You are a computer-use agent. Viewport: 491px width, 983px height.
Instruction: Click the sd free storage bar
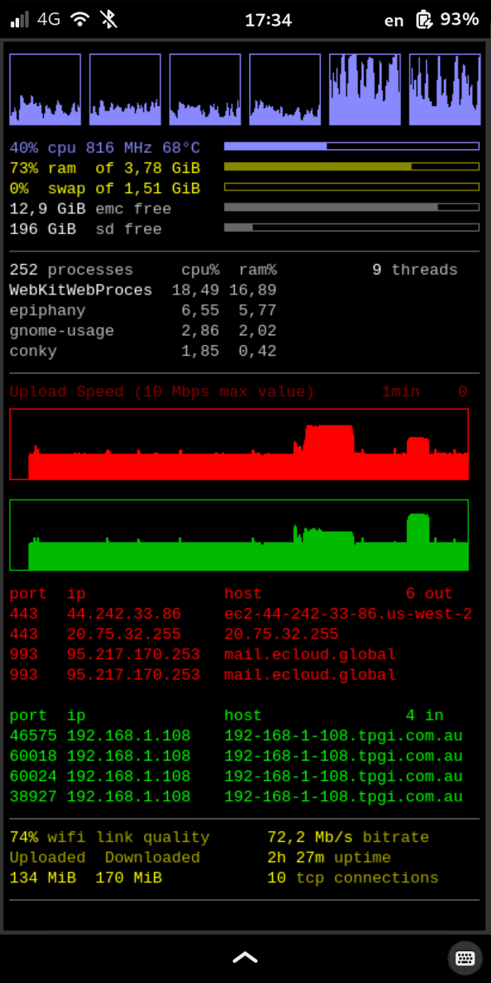click(351, 227)
